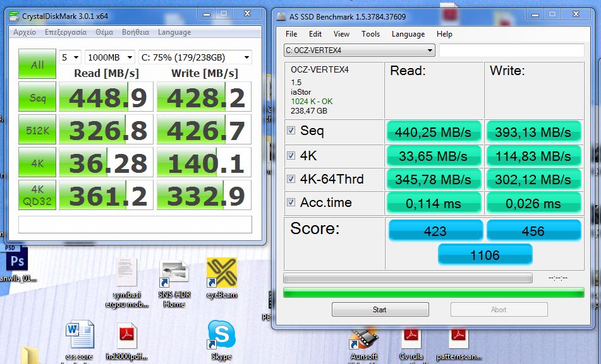The height and width of the screenshot is (364, 601).
Task: Click the empty comment field in CrystalDiskMark
Action: (x=135, y=225)
